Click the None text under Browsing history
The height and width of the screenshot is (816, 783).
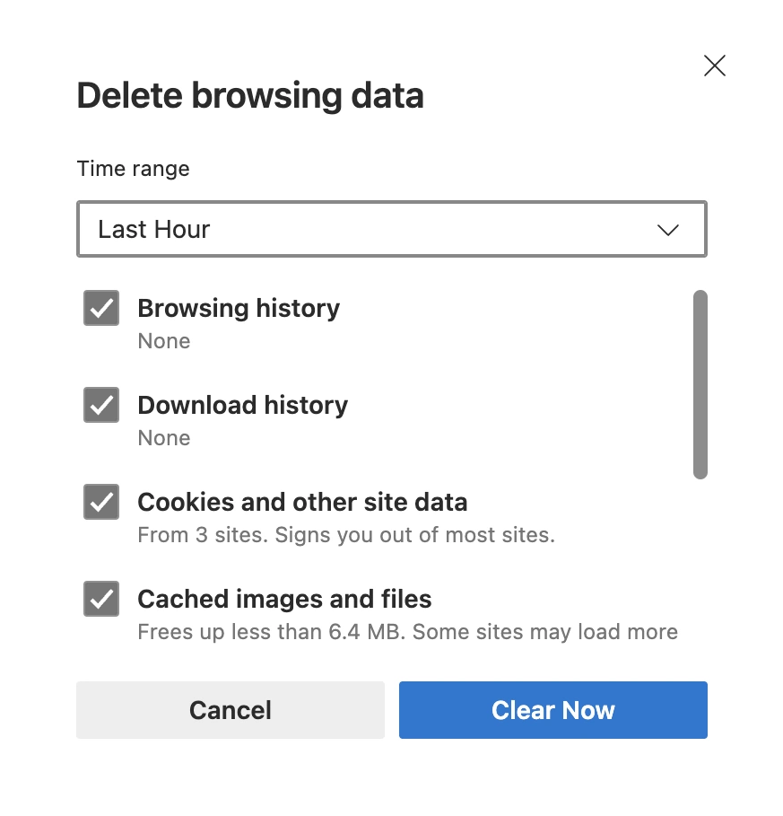pyautogui.click(x=164, y=340)
